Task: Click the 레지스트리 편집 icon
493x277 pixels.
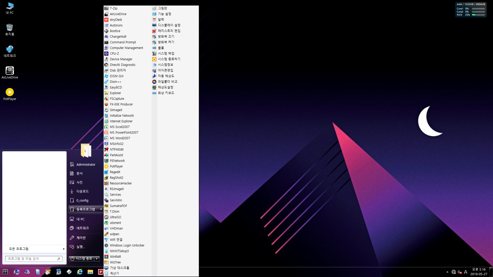Action: (x=154, y=31)
